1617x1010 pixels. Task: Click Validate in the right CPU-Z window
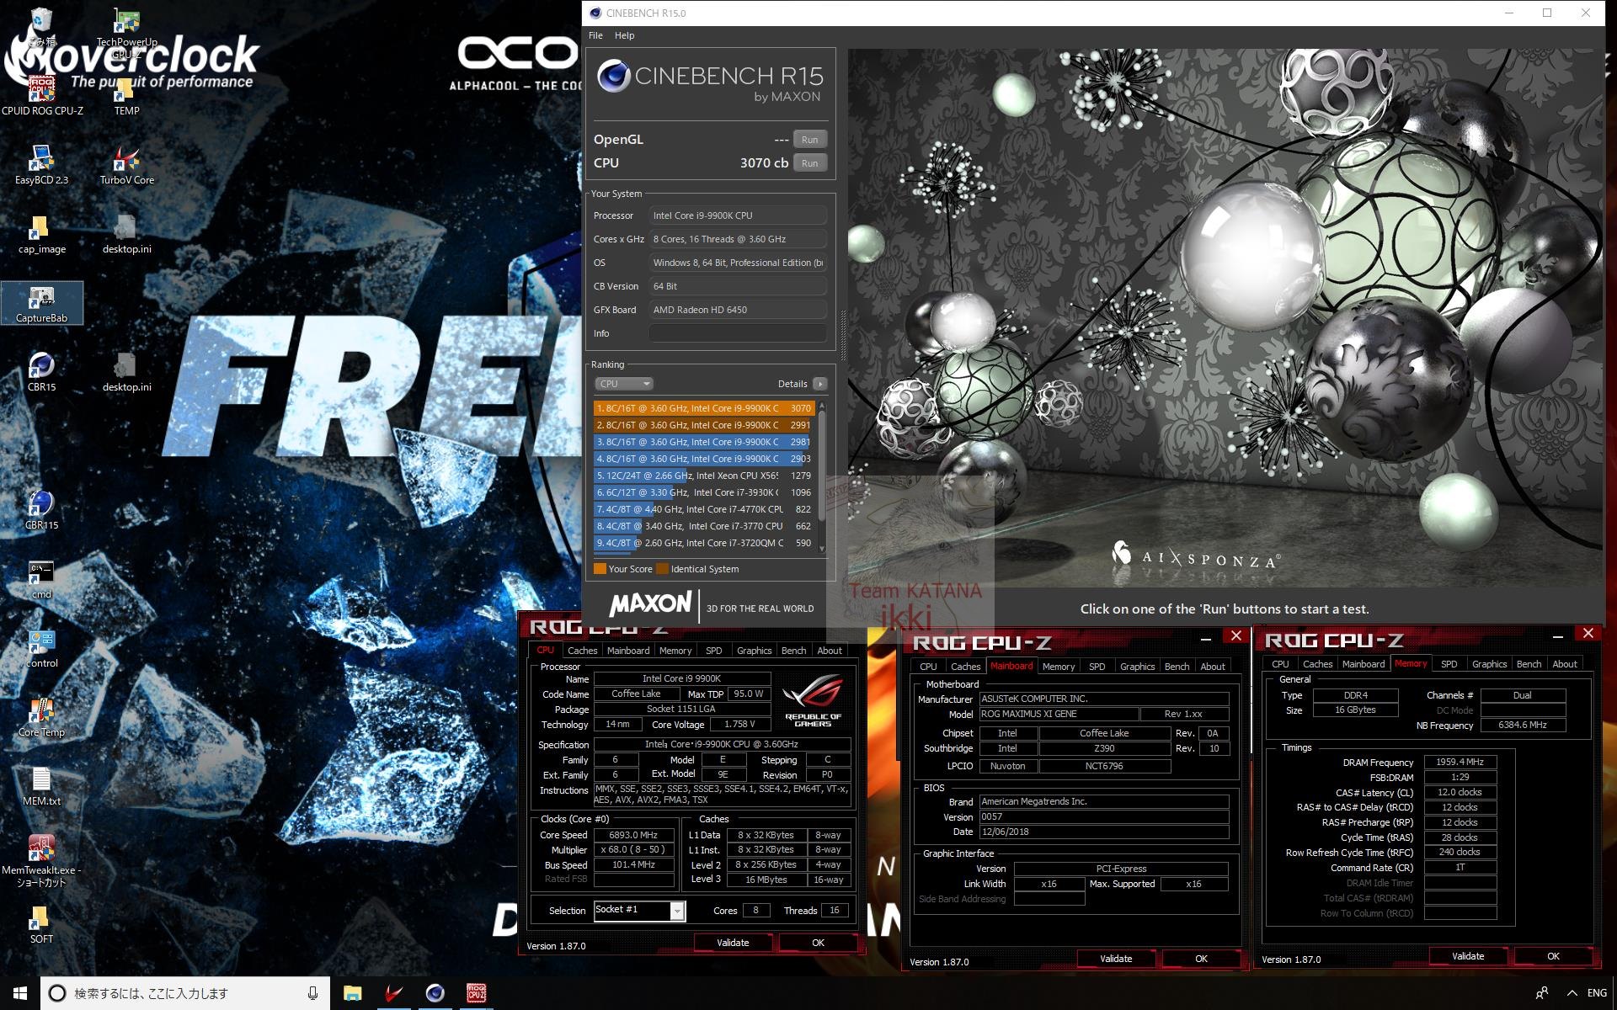point(1468,956)
